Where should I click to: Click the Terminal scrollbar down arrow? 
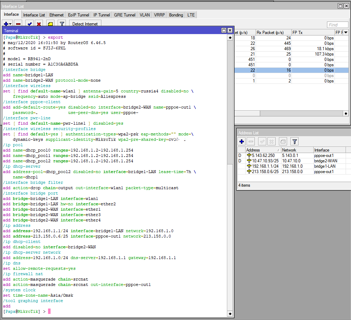coord(230,314)
